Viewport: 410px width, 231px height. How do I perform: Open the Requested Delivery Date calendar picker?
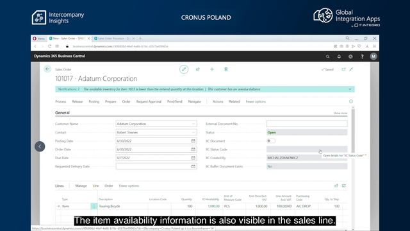click(193, 166)
